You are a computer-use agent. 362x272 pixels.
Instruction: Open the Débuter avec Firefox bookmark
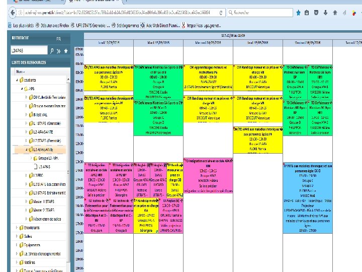point(52,26)
